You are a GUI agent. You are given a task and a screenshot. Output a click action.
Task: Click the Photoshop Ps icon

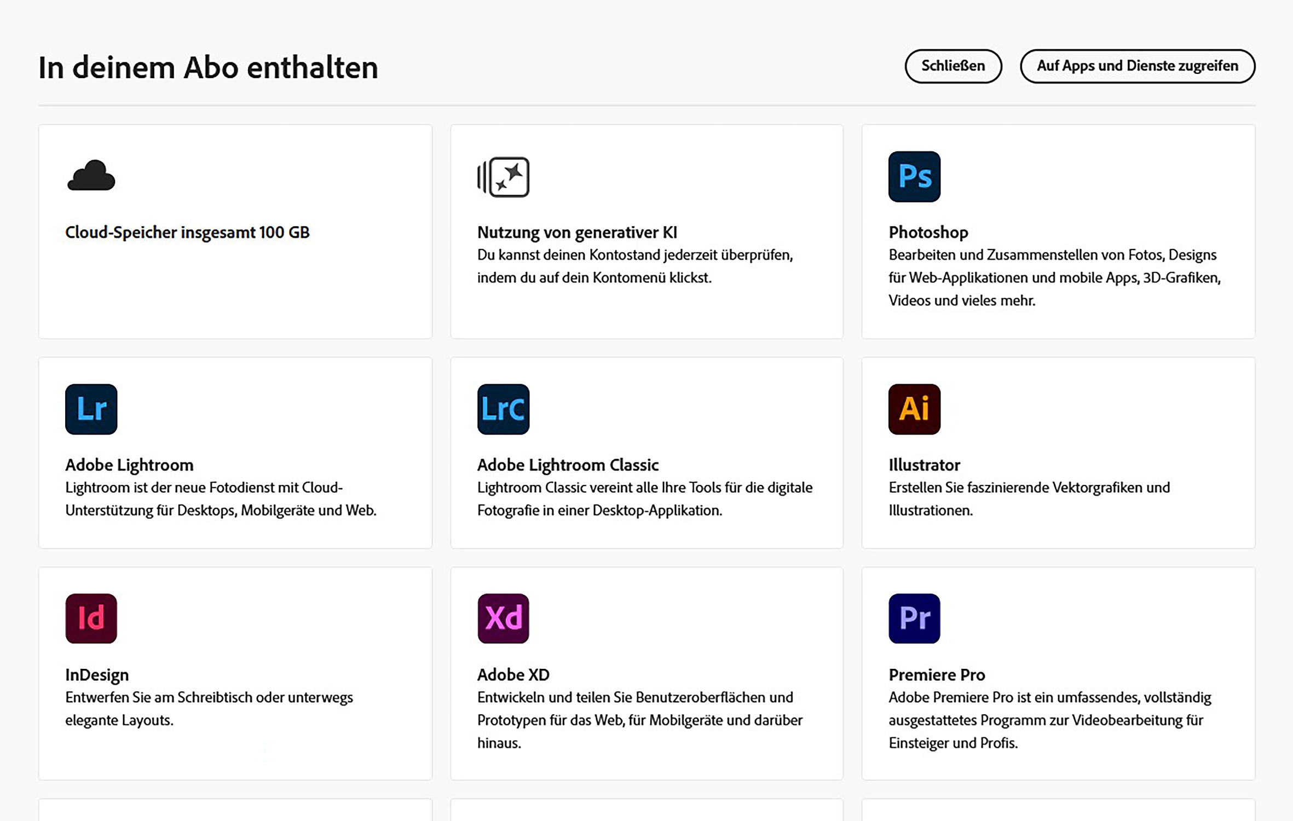click(914, 177)
